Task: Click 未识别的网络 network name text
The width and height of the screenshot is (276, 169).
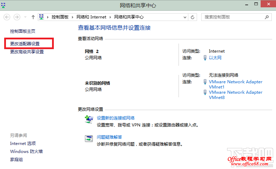Action: pos(97,83)
